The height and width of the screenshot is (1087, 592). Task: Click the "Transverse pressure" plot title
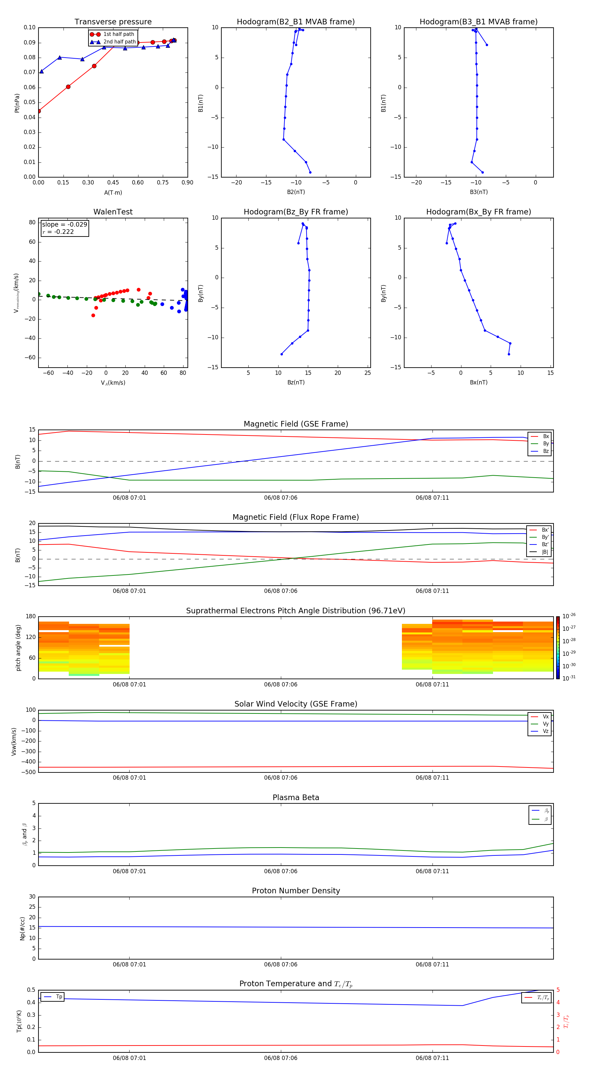(x=113, y=22)
